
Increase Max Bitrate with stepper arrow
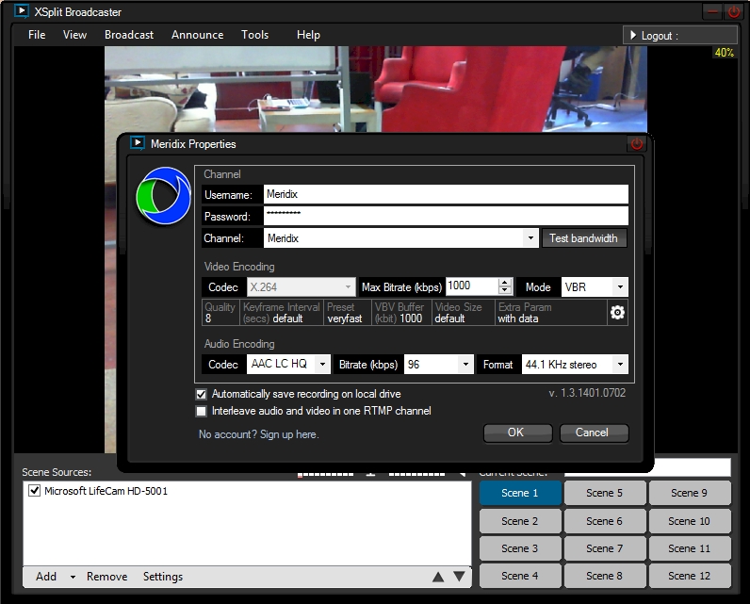pos(506,283)
